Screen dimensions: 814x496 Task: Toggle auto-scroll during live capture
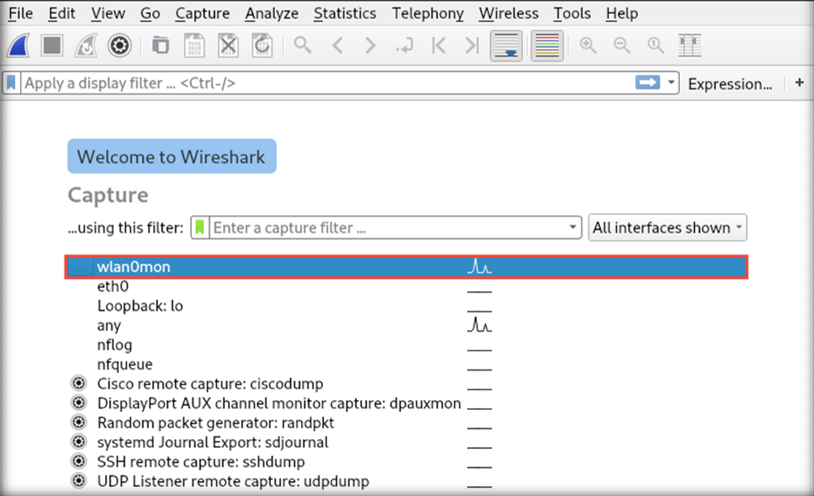click(506, 45)
